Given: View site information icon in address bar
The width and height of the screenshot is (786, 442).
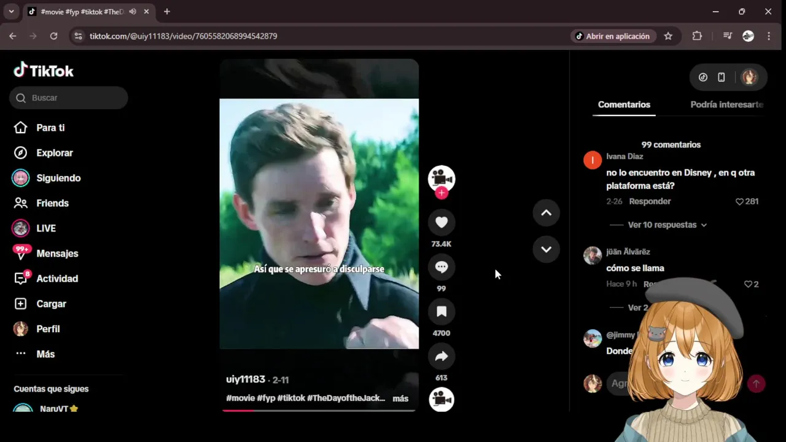Looking at the screenshot, I should click(78, 36).
